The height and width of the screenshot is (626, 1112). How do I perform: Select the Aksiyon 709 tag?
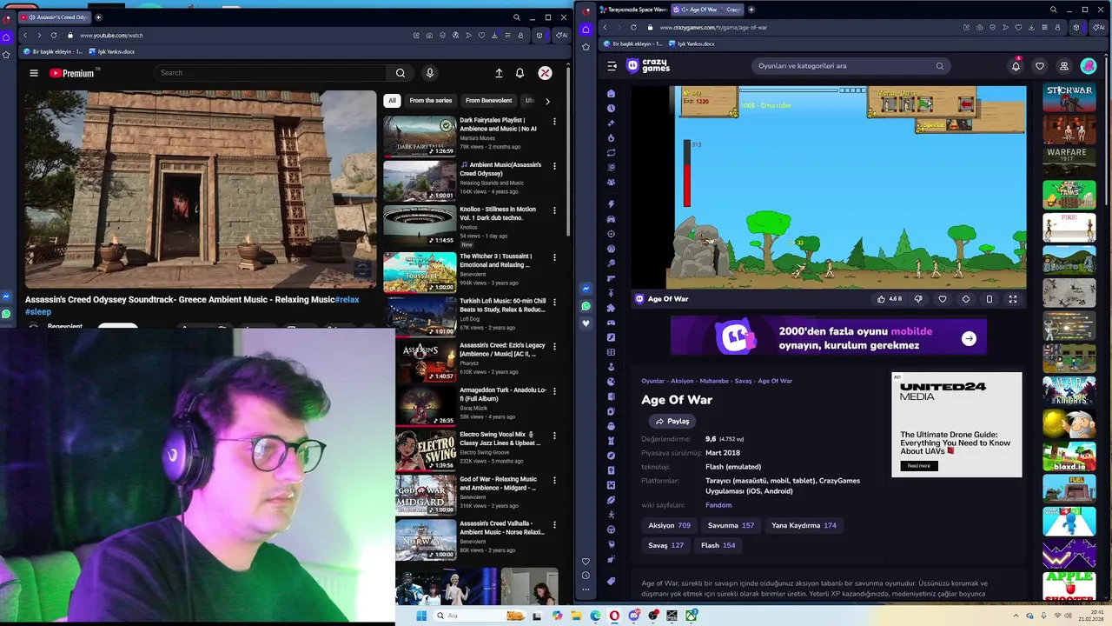tap(669, 526)
